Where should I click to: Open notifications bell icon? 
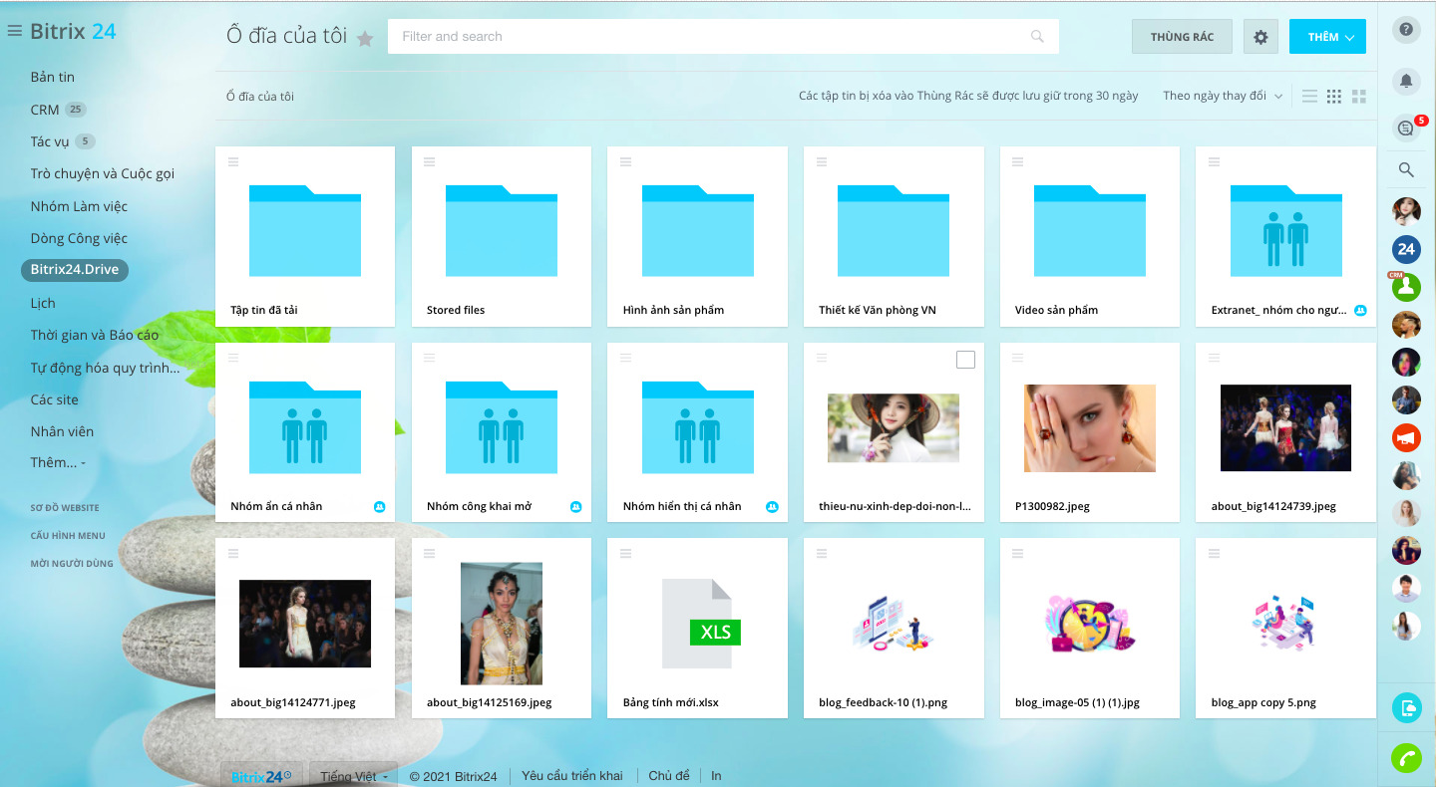(x=1406, y=80)
